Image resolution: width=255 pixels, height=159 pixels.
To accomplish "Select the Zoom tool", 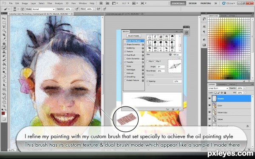I will (4, 106).
